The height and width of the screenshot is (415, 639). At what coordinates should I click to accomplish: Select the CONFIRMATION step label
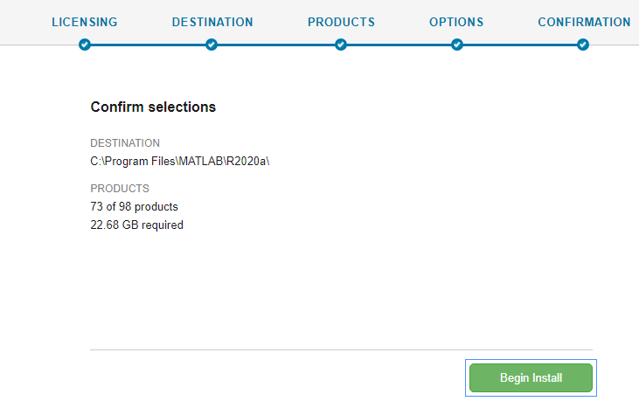(x=583, y=22)
